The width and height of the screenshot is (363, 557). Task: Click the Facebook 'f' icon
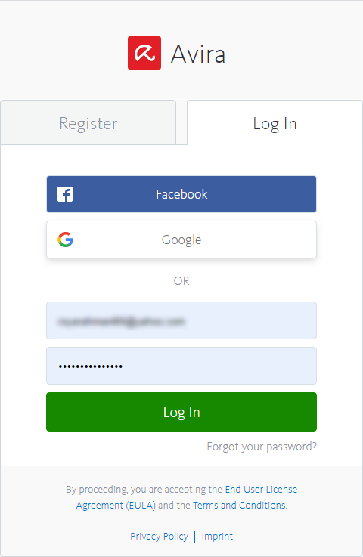pyautogui.click(x=65, y=194)
